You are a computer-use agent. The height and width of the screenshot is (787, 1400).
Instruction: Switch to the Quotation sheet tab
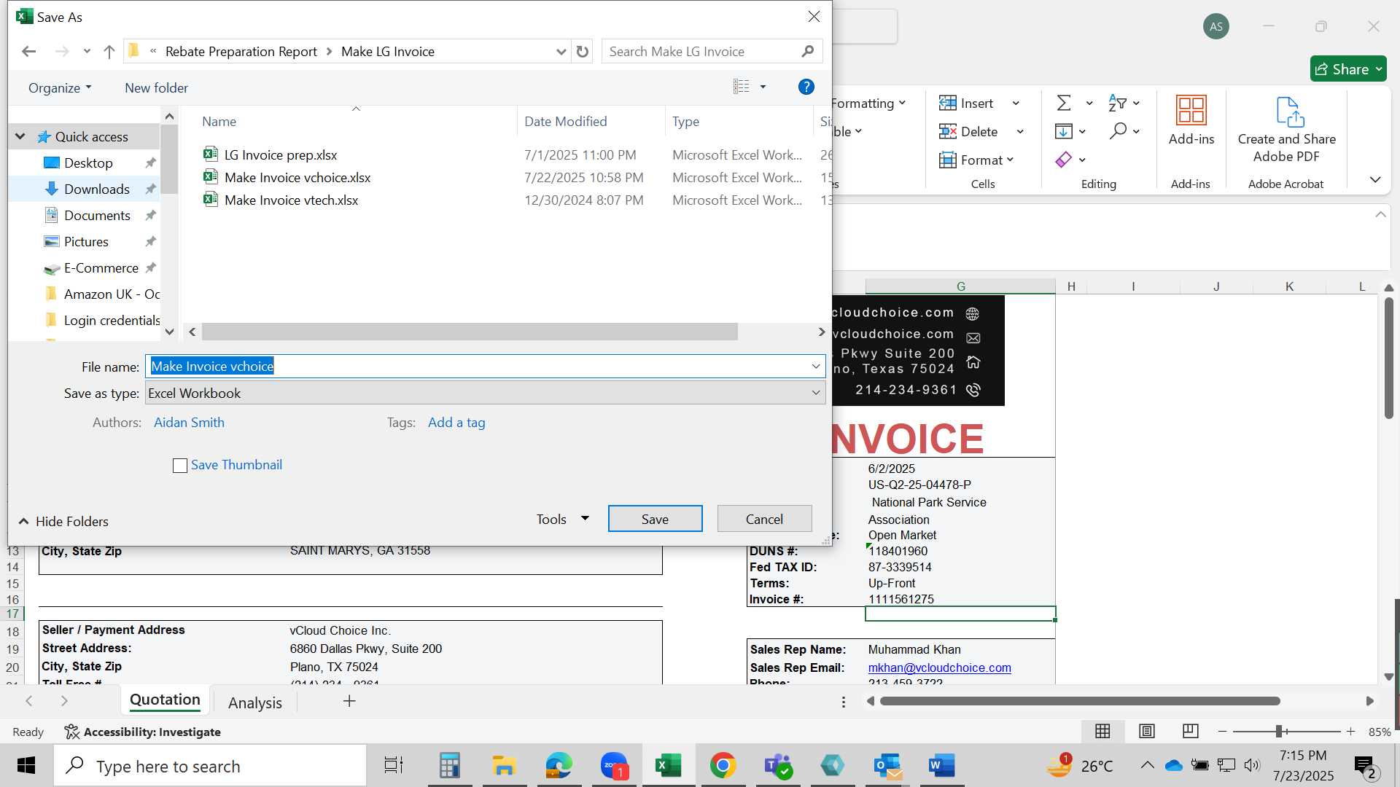point(165,700)
